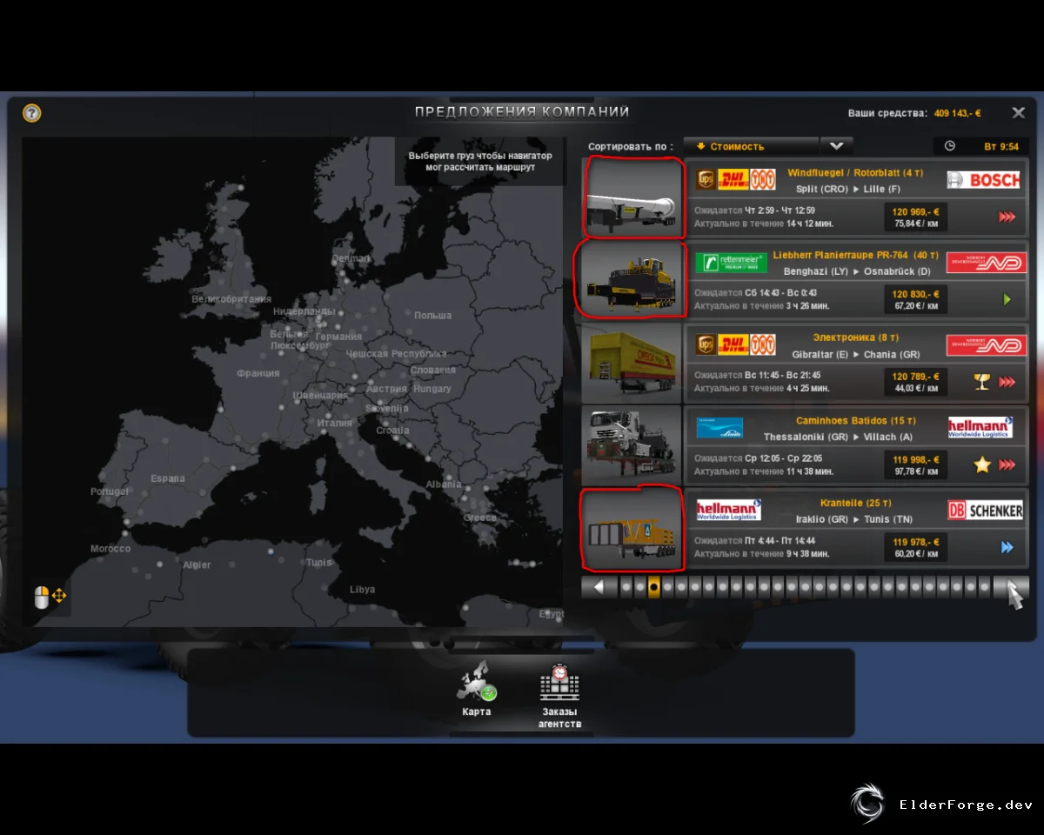The height and width of the screenshot is (835, 1044).
Task: Expand sort options with the chevron button
Action: [836, 146]
